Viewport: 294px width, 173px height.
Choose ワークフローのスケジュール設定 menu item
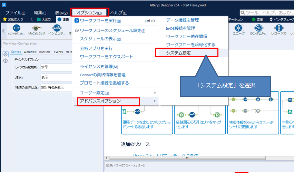pos(115,30)
